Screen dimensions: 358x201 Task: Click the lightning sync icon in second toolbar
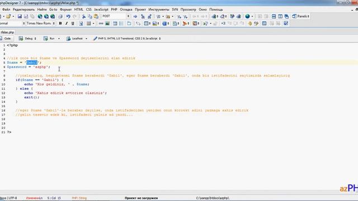click(x=256, y=23)
